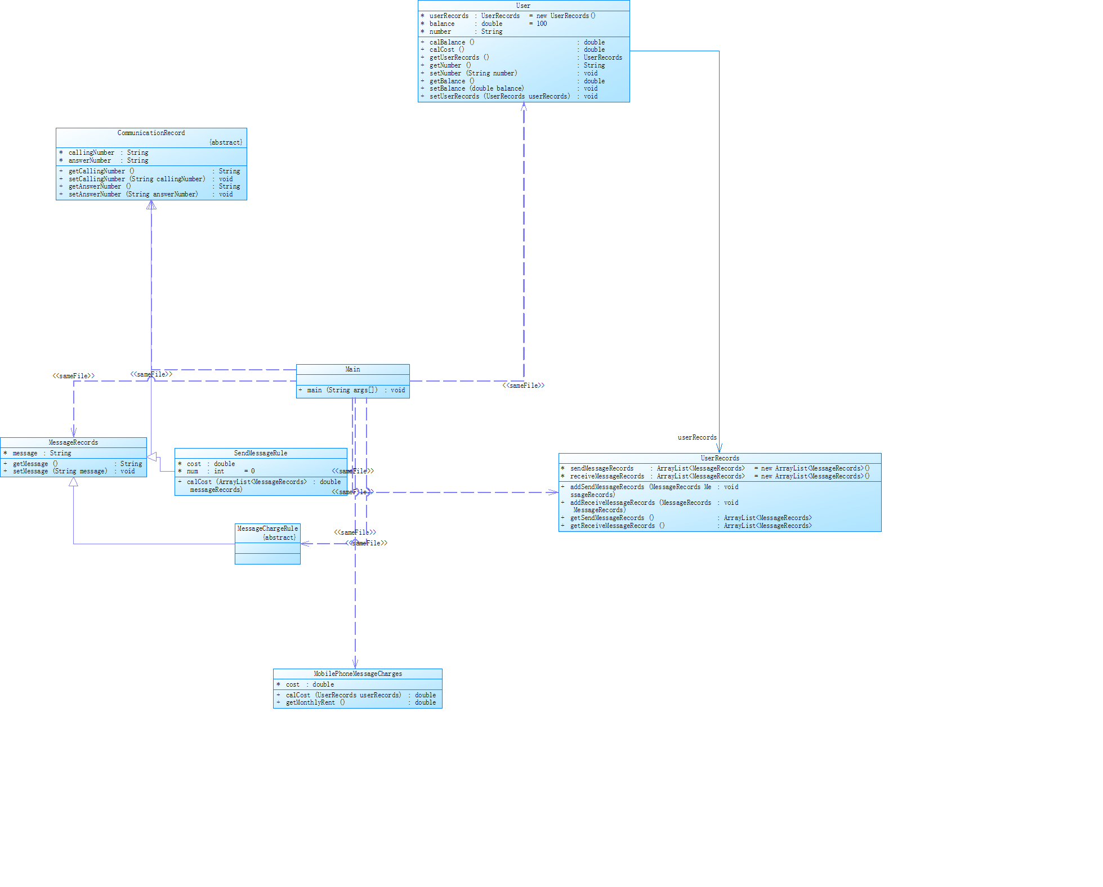Click the sendMessageRecords attribute row

(x=601, y=469)
